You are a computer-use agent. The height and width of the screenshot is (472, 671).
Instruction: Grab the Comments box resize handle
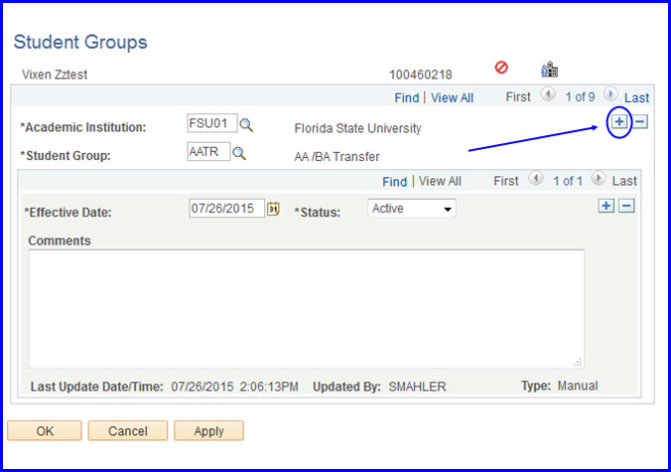(578, 362)
